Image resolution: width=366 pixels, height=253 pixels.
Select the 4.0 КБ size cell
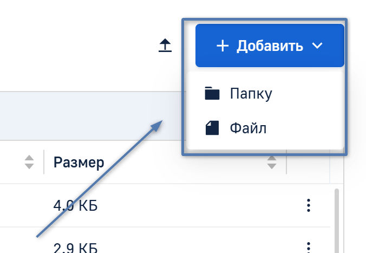click(76, 205)
